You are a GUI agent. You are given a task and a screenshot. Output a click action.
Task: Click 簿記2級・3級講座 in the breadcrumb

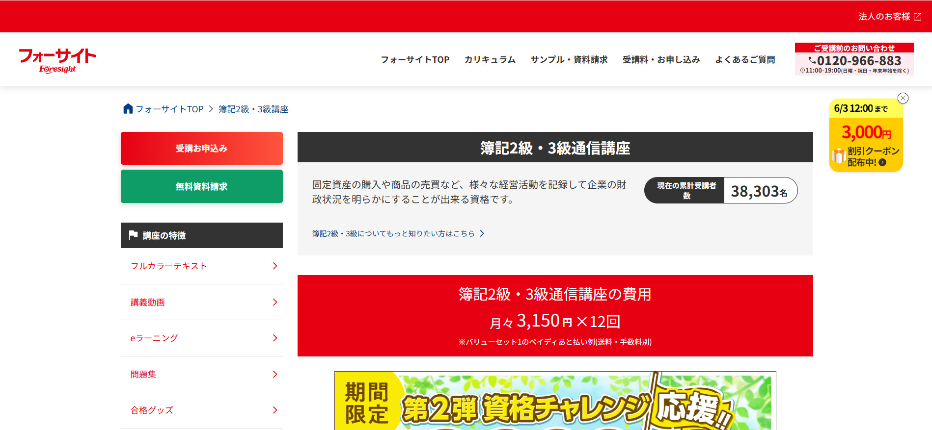[x=253, y=109]
